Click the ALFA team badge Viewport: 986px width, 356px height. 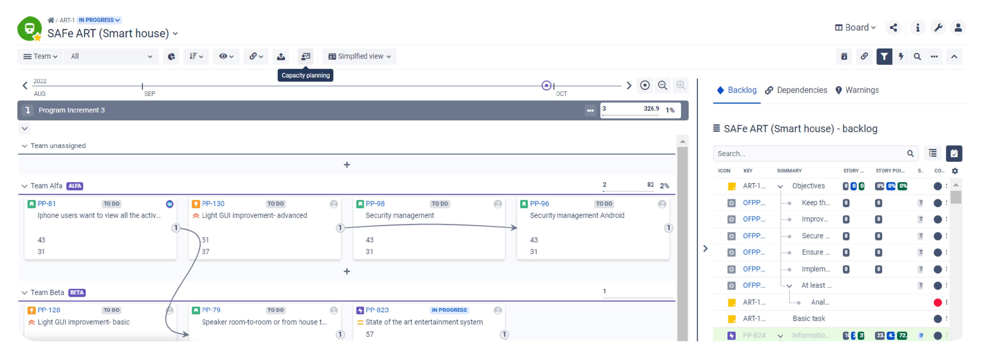[75, 186]
